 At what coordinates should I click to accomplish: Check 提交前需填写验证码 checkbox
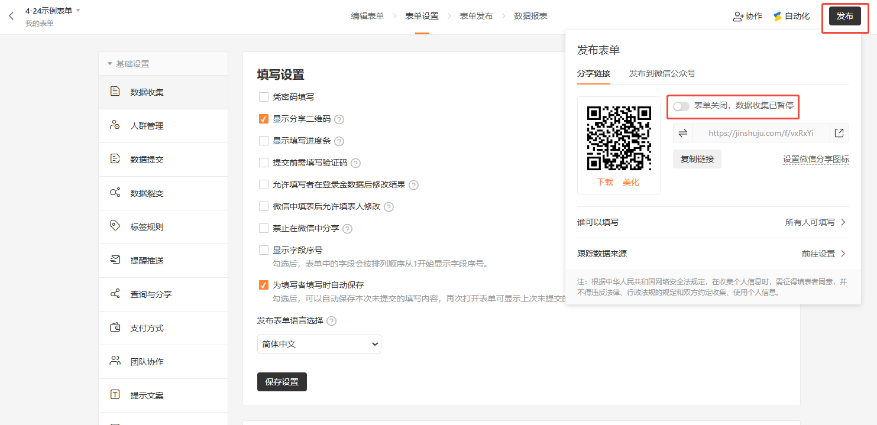(264, 163)
